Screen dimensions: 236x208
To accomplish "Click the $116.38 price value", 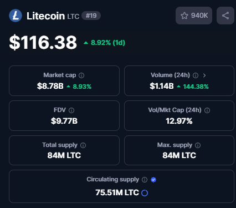I will [x=43, y=43].
